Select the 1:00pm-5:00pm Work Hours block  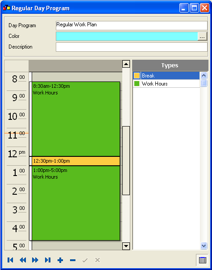tap(76, 203)
